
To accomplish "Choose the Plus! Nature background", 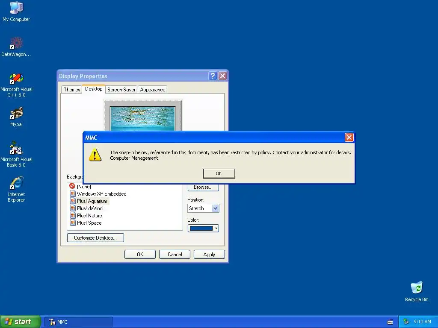I will (86, 215).
